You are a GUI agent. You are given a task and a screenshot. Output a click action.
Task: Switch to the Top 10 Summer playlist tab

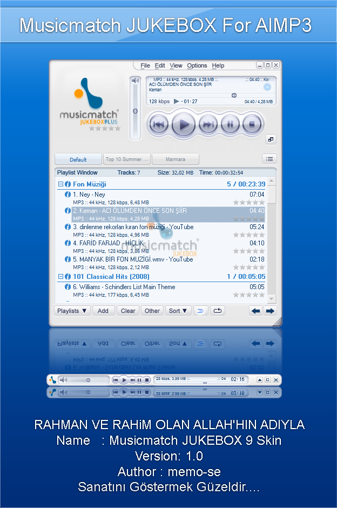tap(127, 159)
